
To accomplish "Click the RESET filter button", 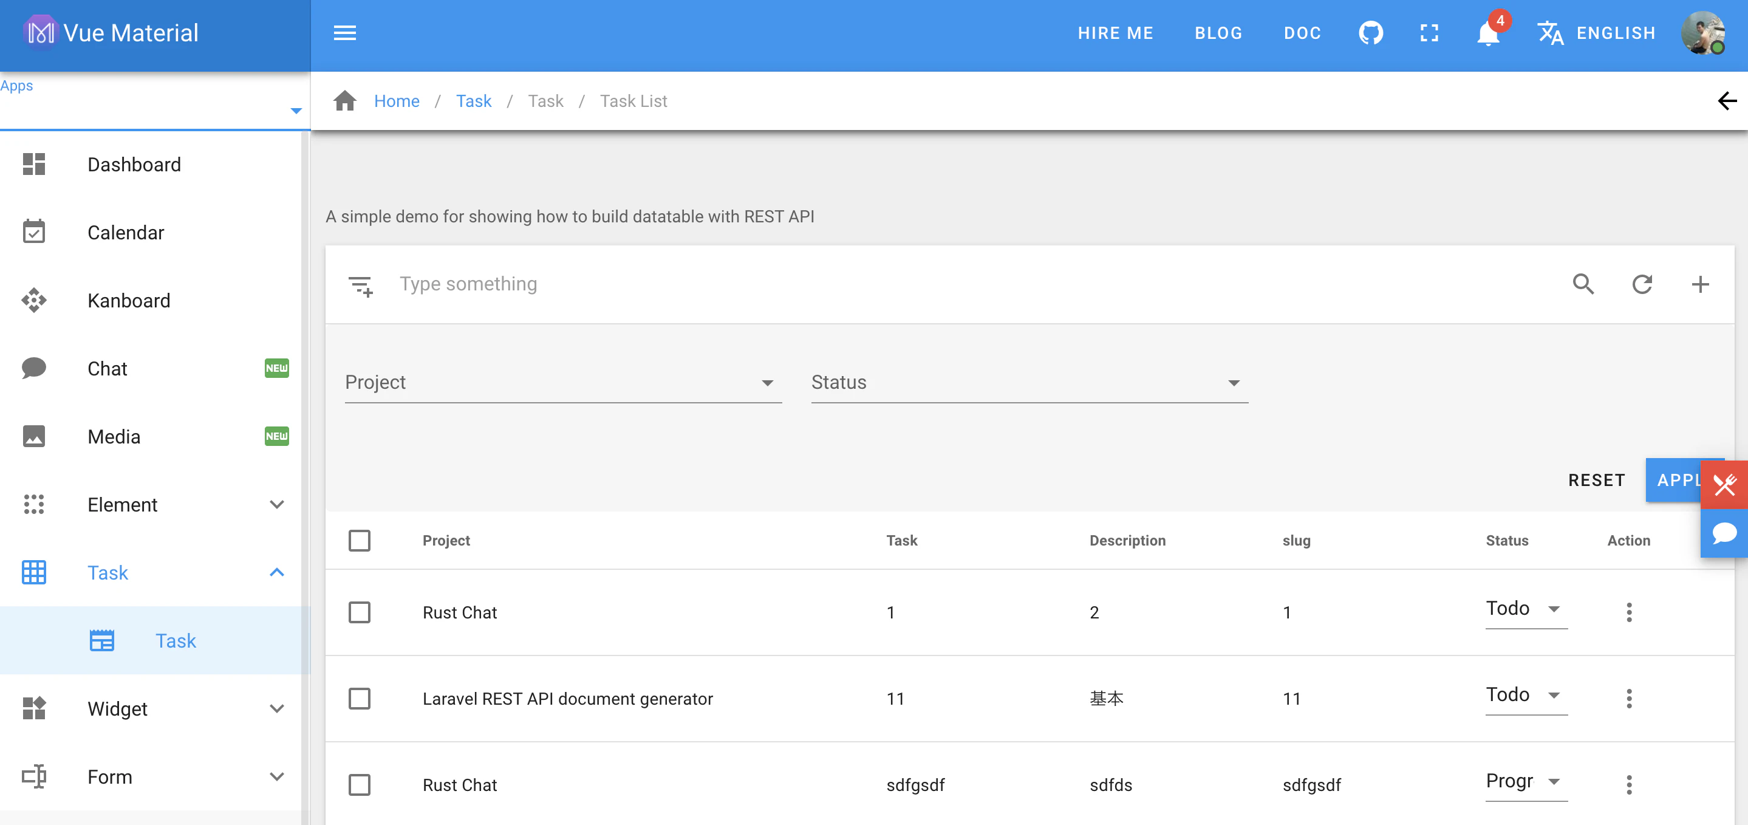I will (x=1597, y=480).
